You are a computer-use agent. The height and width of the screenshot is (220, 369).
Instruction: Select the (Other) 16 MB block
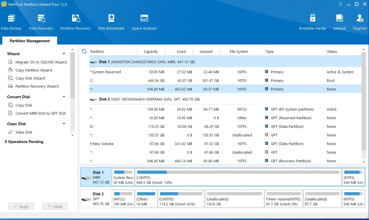pos(146,198)
